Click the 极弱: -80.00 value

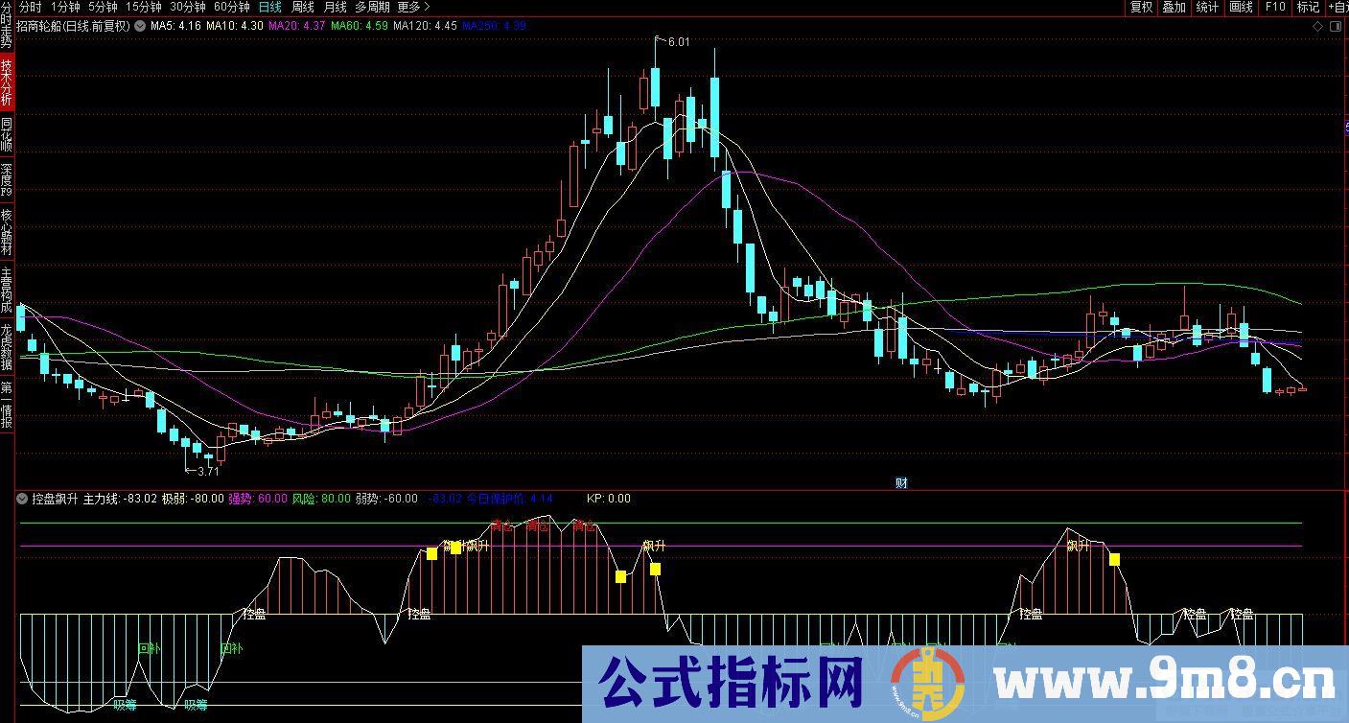(193, 499)
